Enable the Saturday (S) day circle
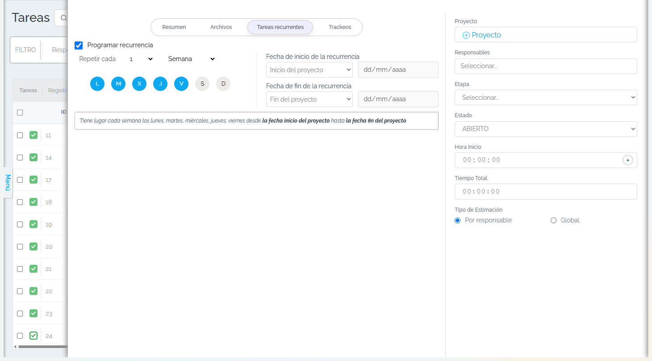The height and width of the screenshot is (361, 652). (x=202, y=84)
